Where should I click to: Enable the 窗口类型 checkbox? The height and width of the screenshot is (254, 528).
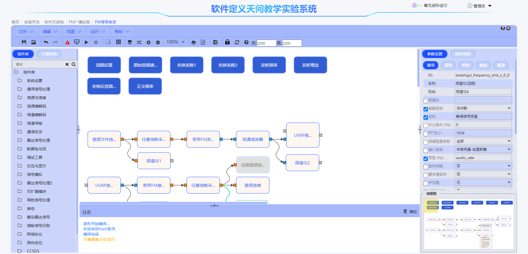coord(426,150)
